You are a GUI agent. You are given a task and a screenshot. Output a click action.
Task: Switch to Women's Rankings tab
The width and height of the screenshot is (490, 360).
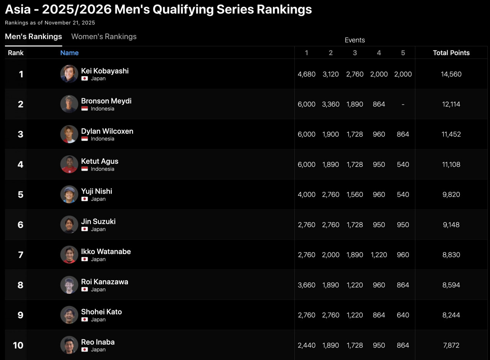(104, 37)
